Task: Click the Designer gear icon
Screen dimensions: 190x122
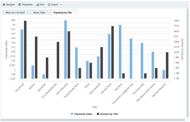Action: tap(4, 5)
